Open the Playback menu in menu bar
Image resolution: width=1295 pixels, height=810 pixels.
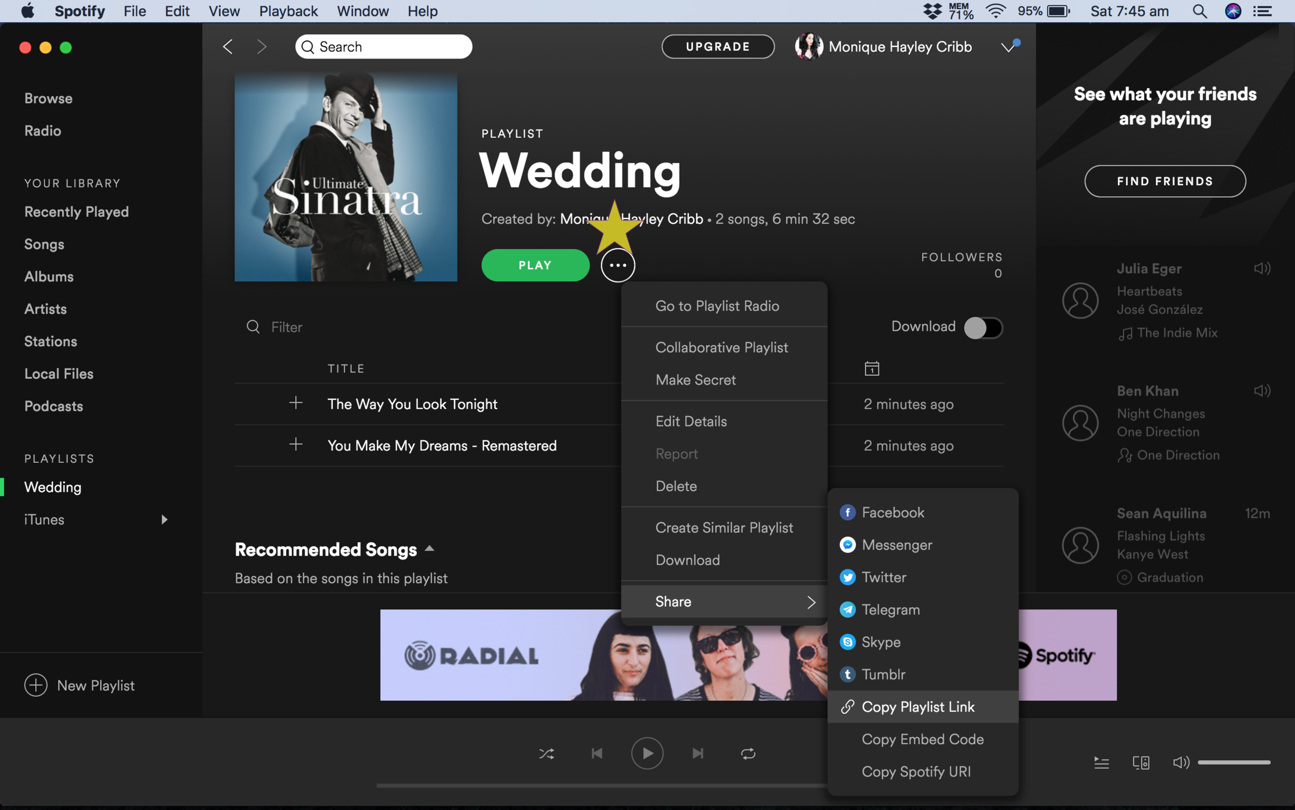pos(288,11)
